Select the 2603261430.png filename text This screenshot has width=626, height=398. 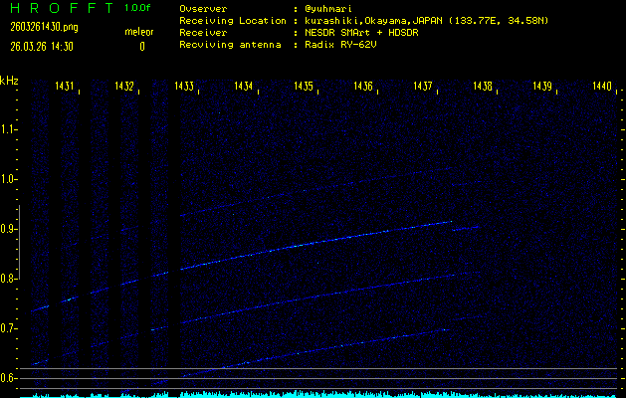(x=38, y=28)
